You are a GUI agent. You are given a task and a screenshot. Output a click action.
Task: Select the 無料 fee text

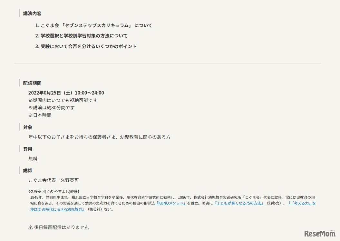[x=33, y=158]
